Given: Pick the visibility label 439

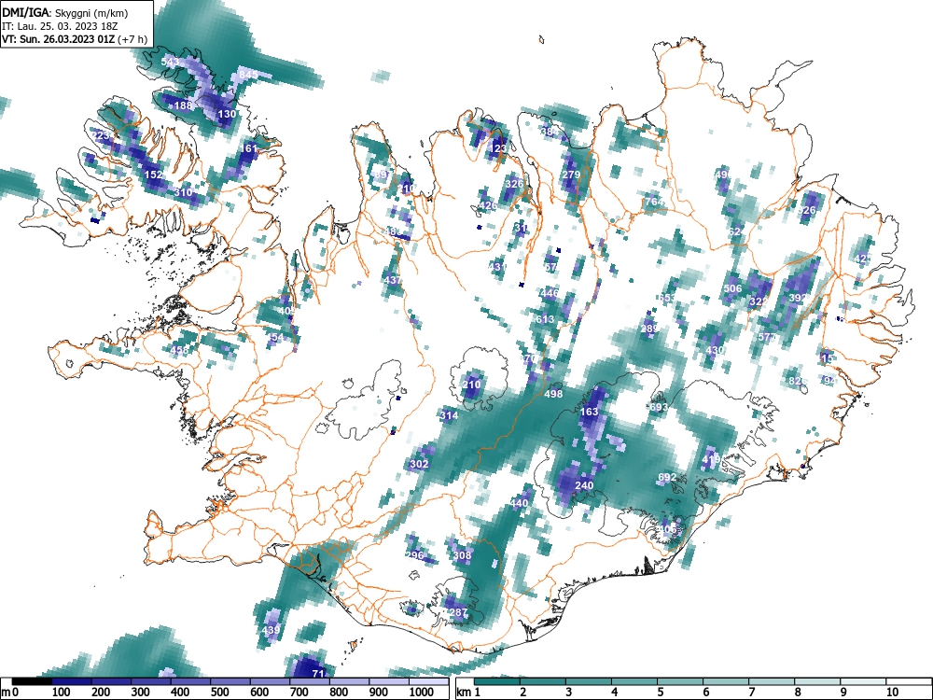Looking at the screenshot, I should (271, 630).
